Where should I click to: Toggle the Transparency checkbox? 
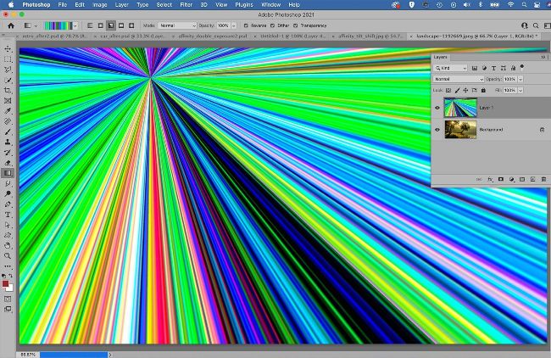[x=296, y=25]
